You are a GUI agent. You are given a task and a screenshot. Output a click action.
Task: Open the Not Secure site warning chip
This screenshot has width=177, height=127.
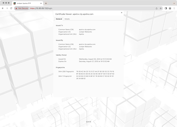21,8
